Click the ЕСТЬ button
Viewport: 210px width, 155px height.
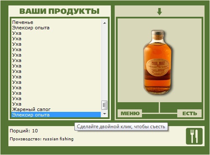click(x=189, y=114)
